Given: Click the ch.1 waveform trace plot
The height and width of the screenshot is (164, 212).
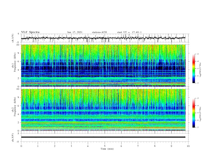Looking at the screenshot, I should [103, 38].
